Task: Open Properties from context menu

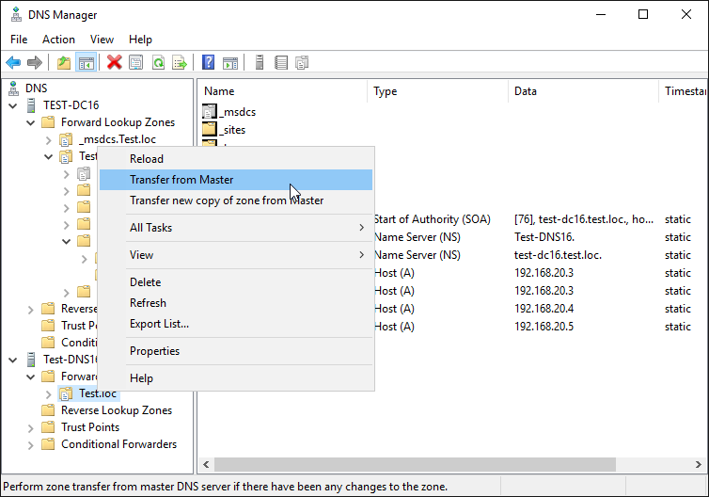Action: (x=236, y=351)
